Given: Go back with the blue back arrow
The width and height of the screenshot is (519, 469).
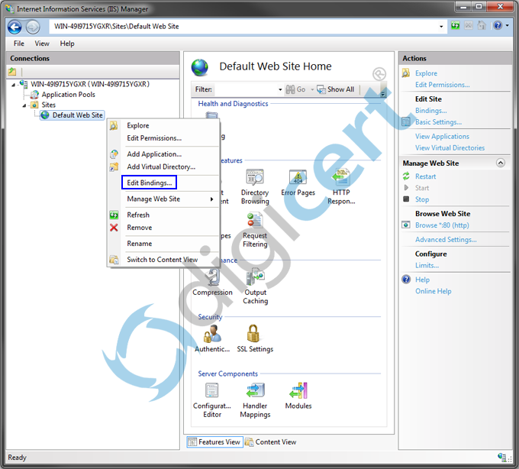Looking at the screenshot, I should click(x=15, y=27).
